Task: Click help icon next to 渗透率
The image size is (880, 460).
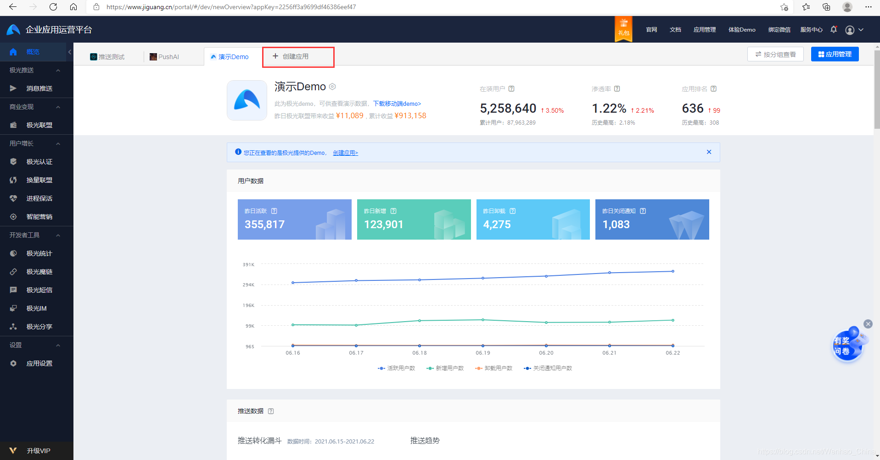Action: tap(617, 89)
